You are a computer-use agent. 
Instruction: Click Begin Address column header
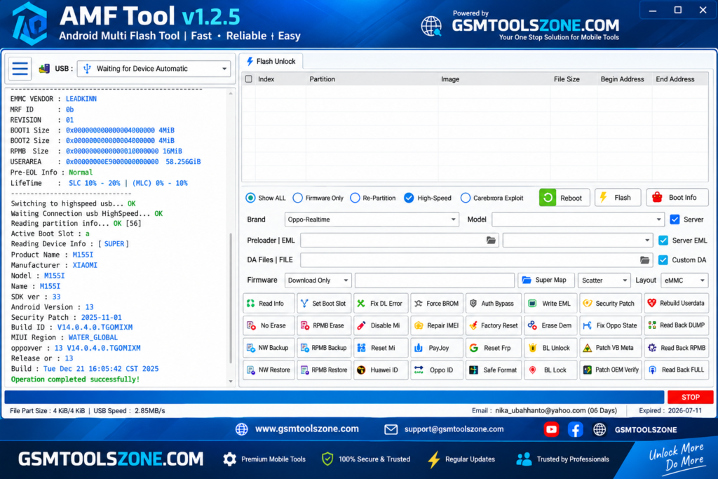pyautogui.click(x=622, y=79)
